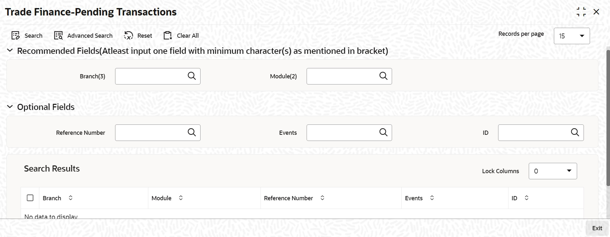Screen dimensions: 610x237
Task: Collapse the Optional Fields section
Action: point(10,107)
